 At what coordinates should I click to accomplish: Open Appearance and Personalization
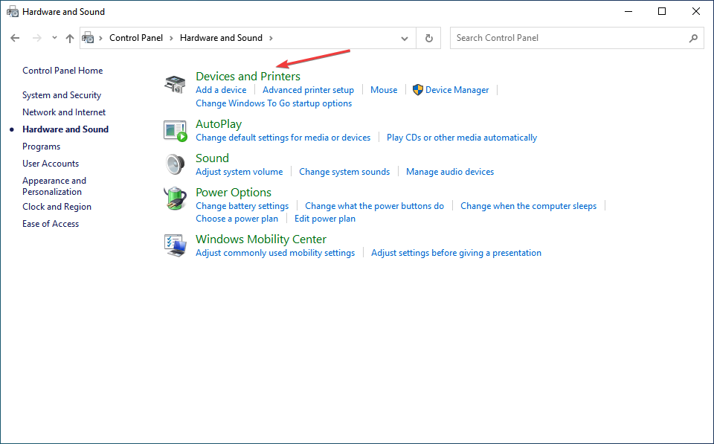[x=54, y=186]
